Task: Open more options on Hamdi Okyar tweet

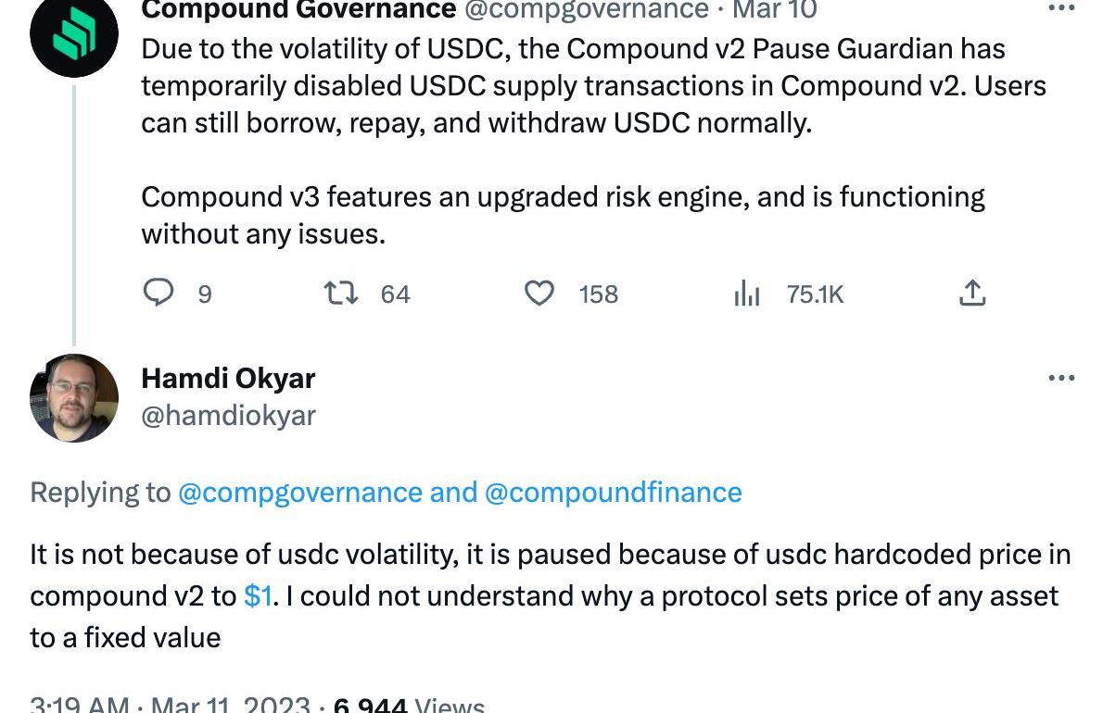Action: point(1061,378)
